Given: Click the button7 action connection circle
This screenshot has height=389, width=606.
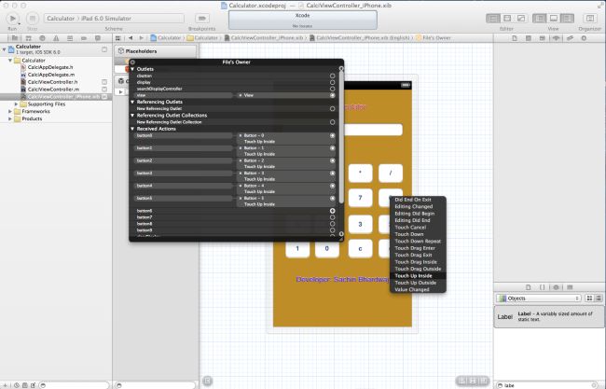Looking at the screenshot, I should 333,217.
